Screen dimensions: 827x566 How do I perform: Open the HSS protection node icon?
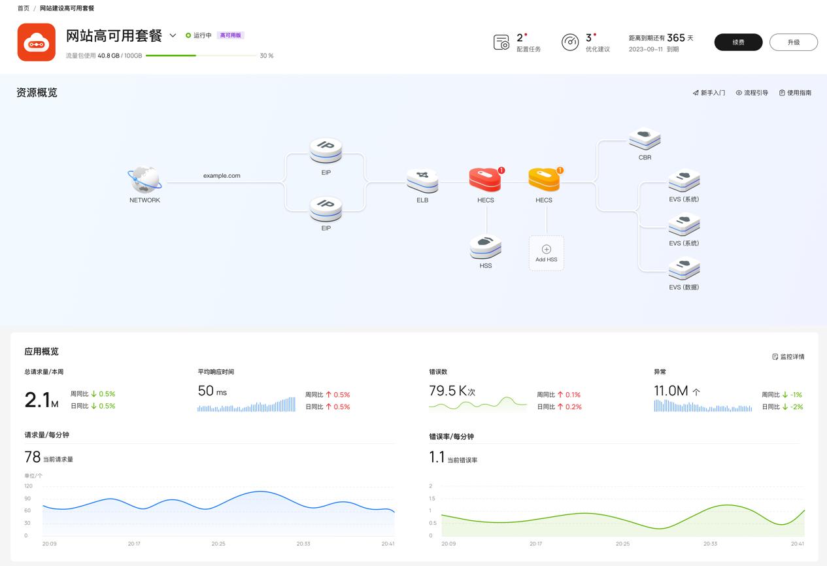485,247
